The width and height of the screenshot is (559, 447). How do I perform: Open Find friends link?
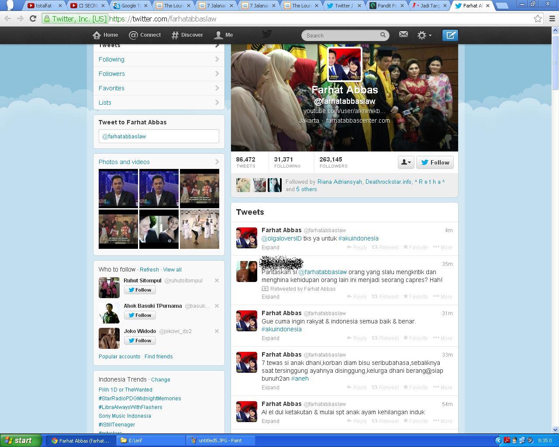pos(159,357)
